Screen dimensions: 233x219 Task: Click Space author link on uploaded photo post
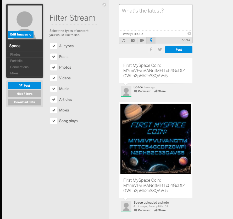[138, 202]
